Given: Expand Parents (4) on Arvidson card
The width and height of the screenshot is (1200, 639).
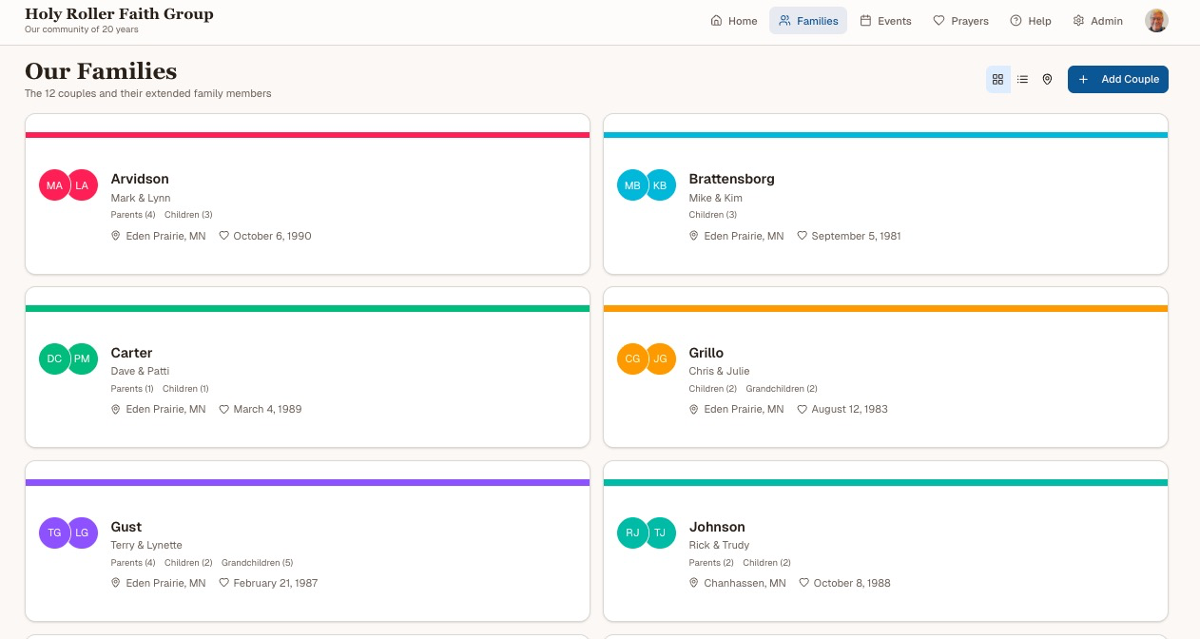Looking at the screenshot, I should [132, 215].
